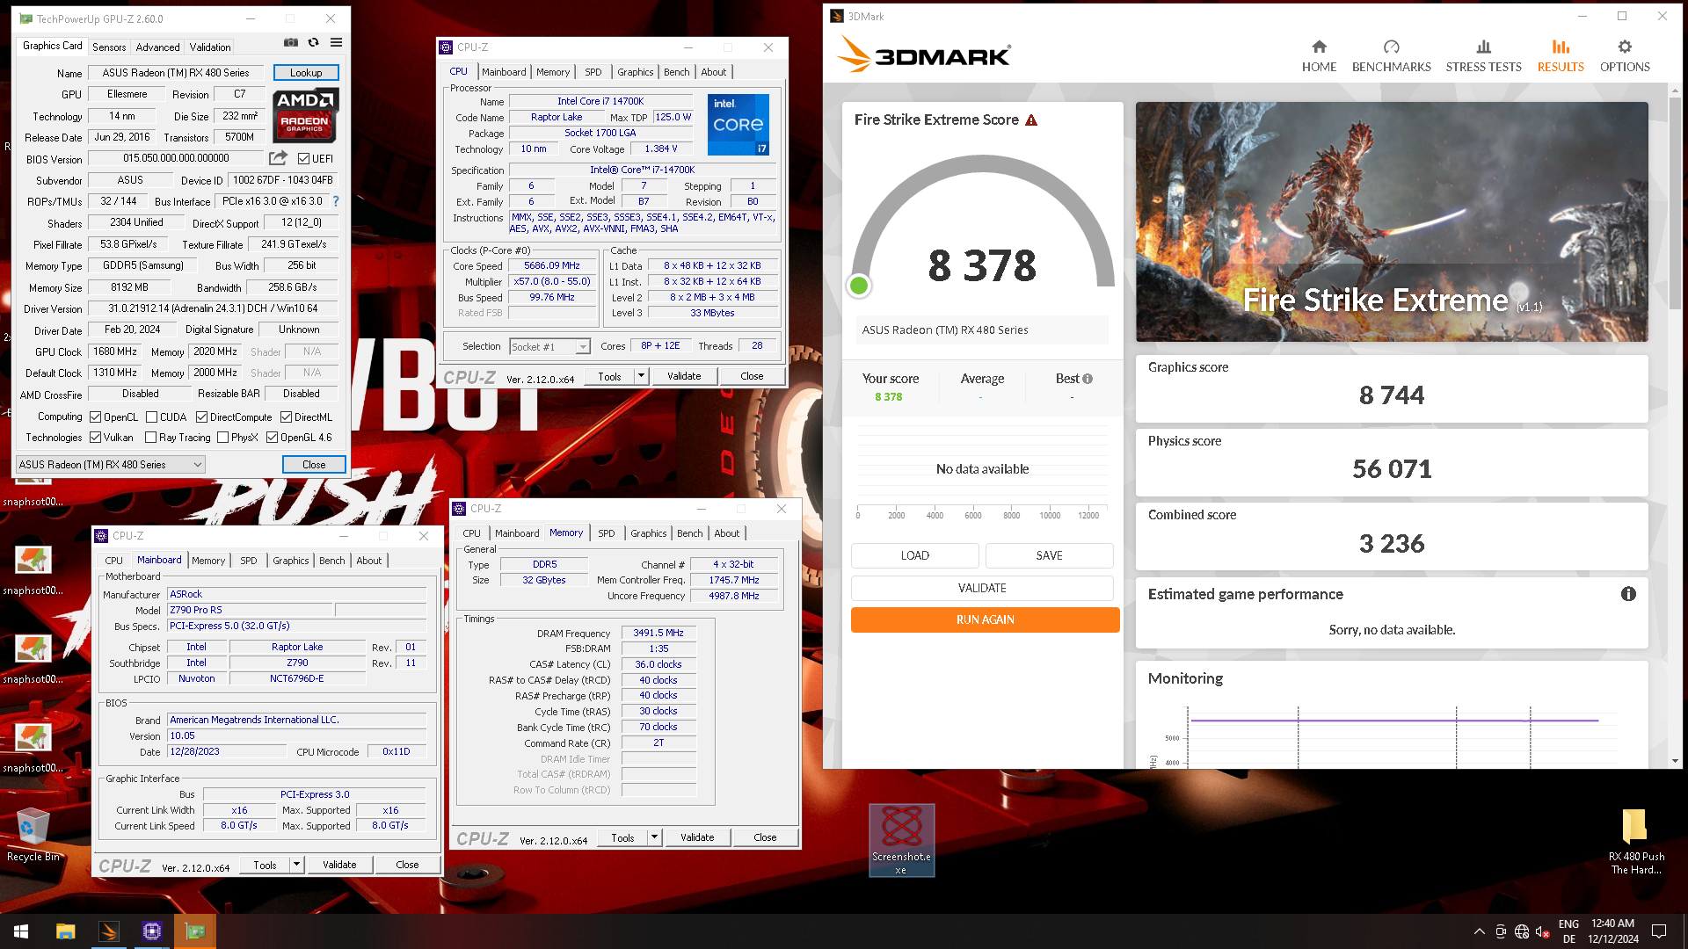
Task: Select the Screenshot.exe desktop icon
Action: 901,840
